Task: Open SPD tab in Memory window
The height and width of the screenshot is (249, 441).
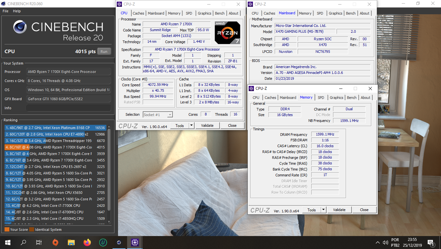Action: click(x=321, y=98)
